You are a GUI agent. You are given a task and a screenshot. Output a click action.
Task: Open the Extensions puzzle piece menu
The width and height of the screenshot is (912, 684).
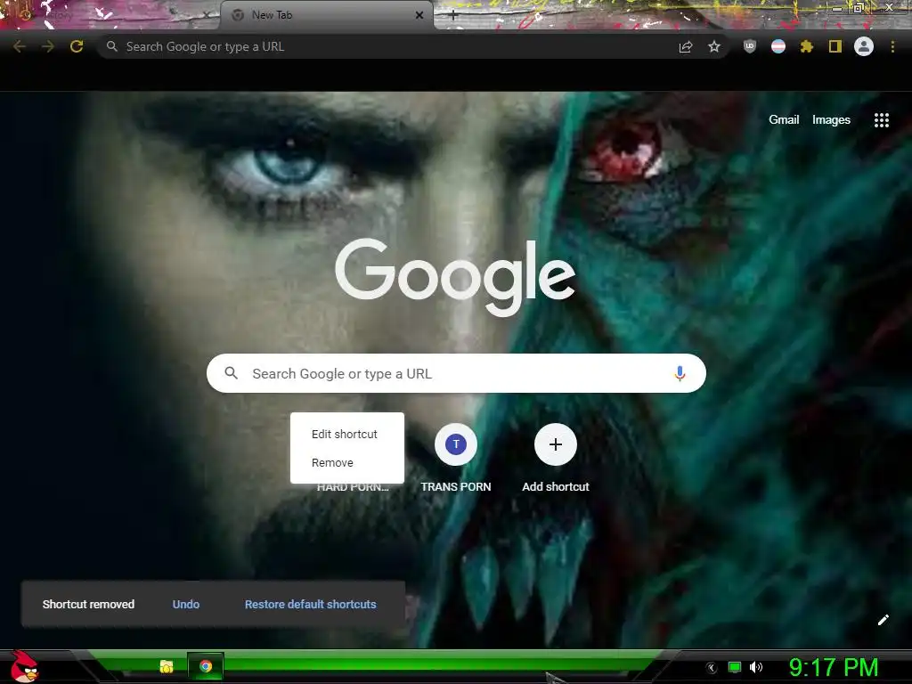coord(807,46)
